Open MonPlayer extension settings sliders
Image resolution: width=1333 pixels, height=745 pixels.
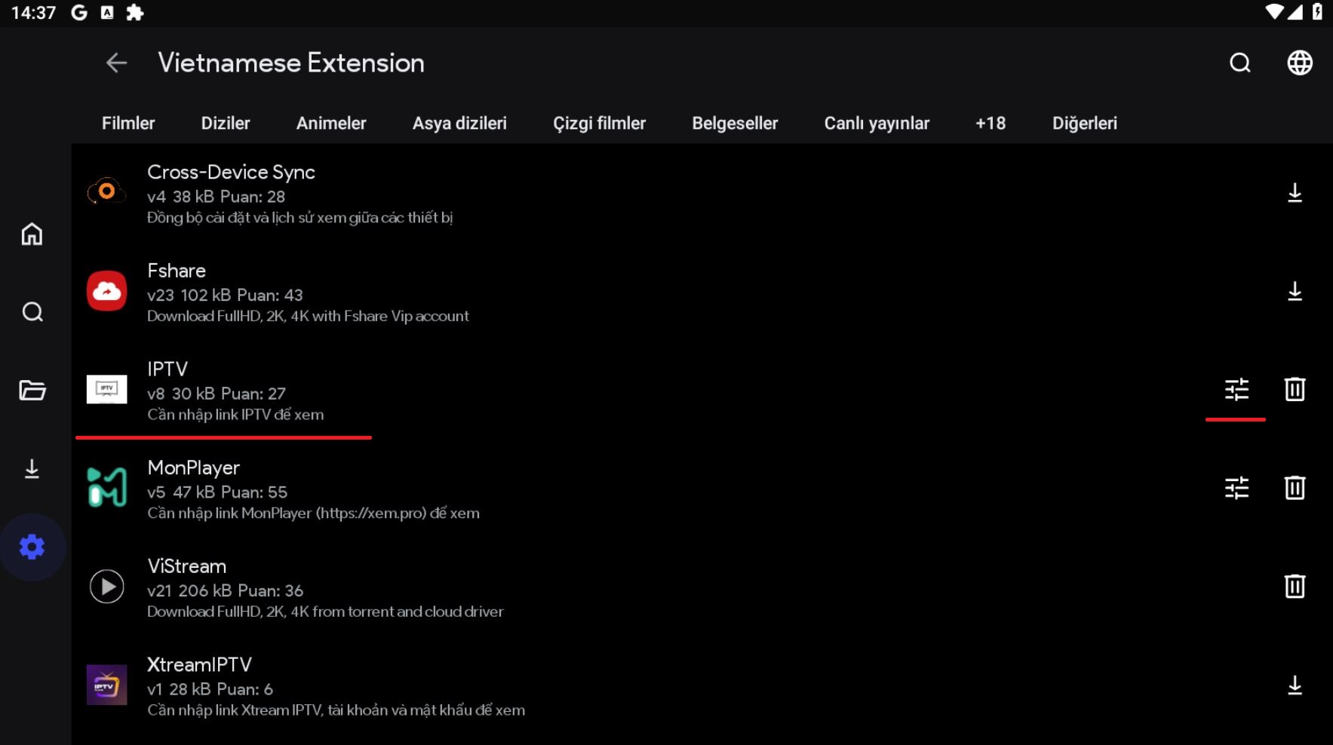1236,488
